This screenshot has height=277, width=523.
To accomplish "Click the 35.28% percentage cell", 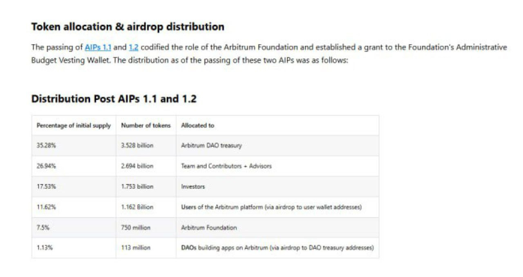I will click(46, 146).
